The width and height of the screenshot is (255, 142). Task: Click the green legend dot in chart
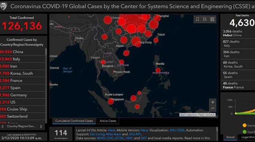(244, 132)
